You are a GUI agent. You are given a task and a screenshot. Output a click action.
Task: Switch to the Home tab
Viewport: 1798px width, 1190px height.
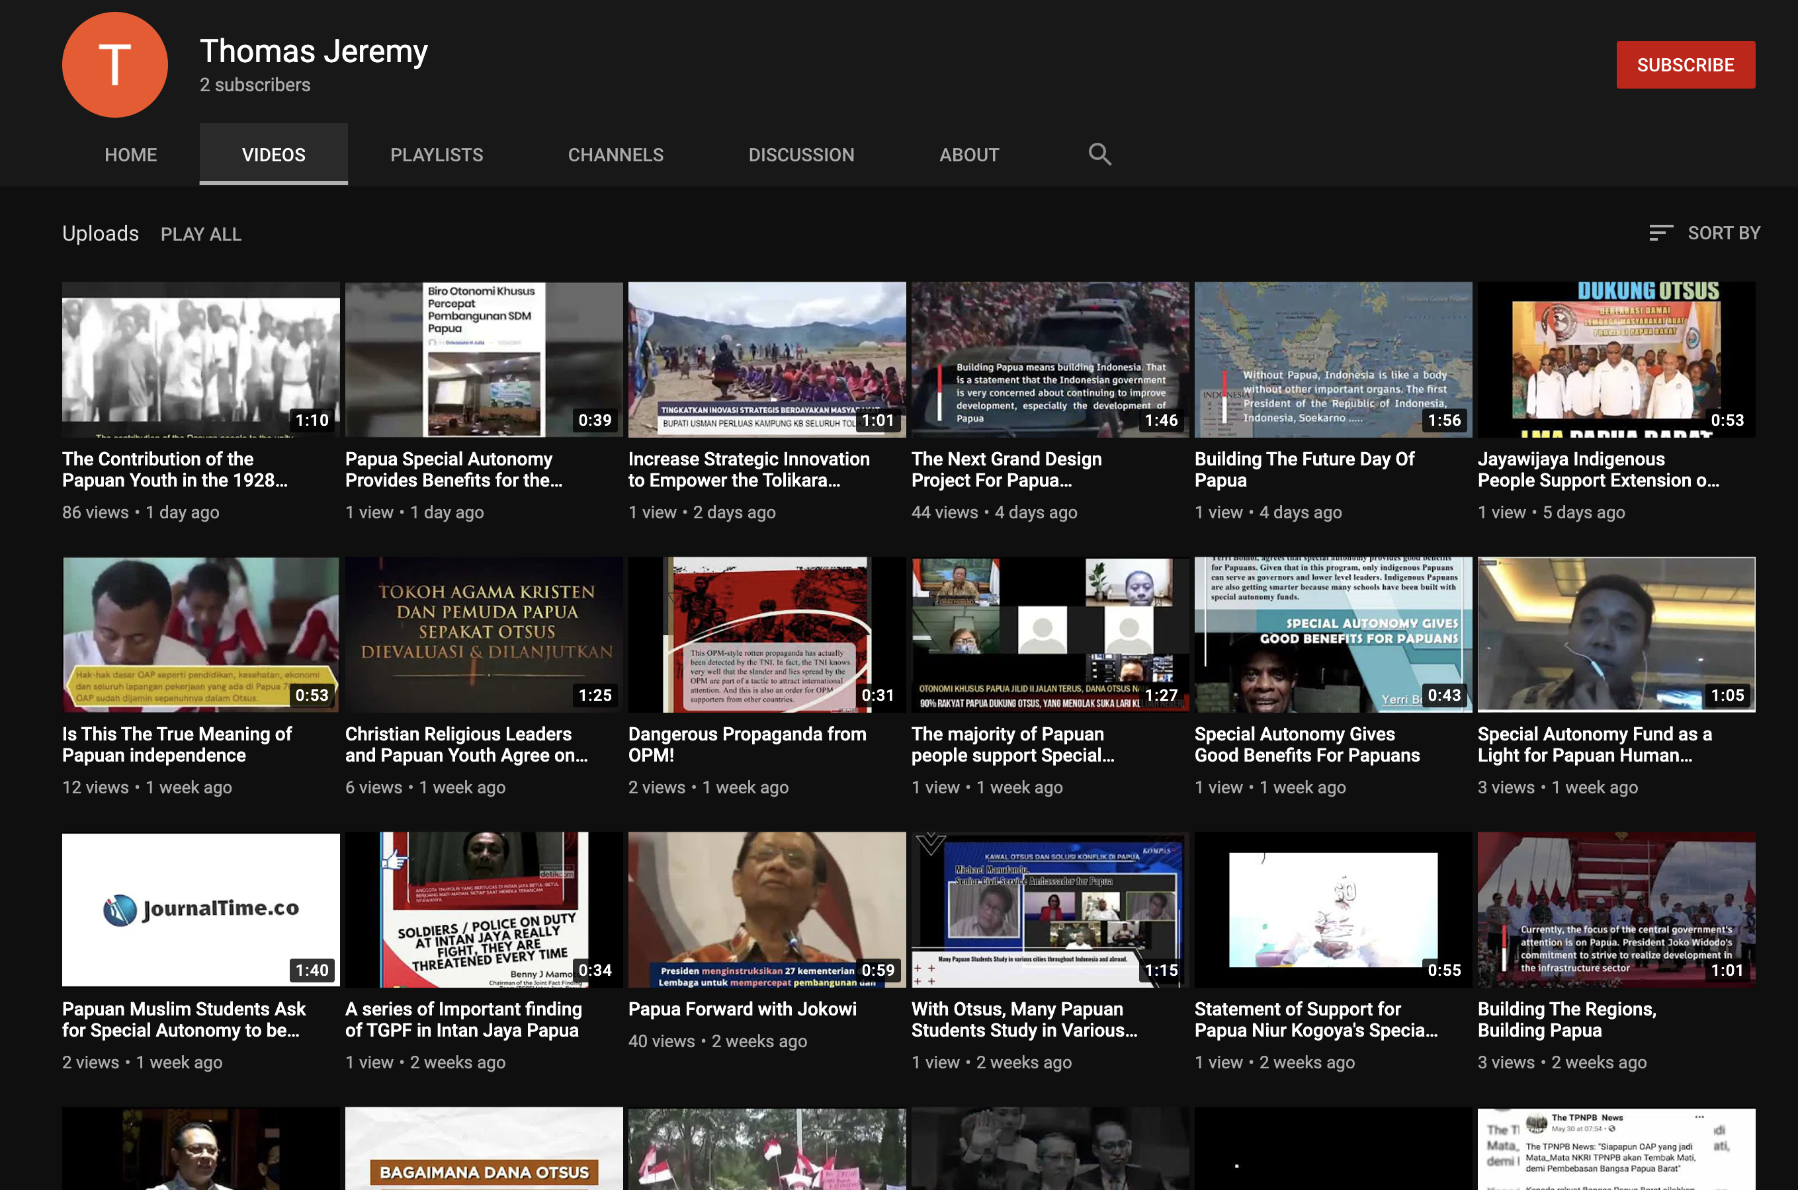click(x=130, y=155)
